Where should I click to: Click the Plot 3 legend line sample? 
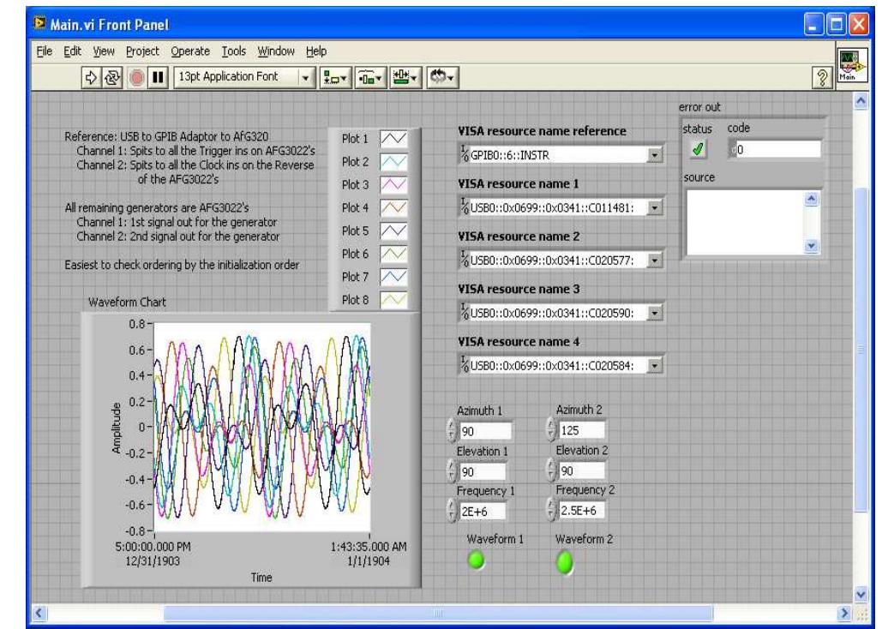click(x=393, y=184)
